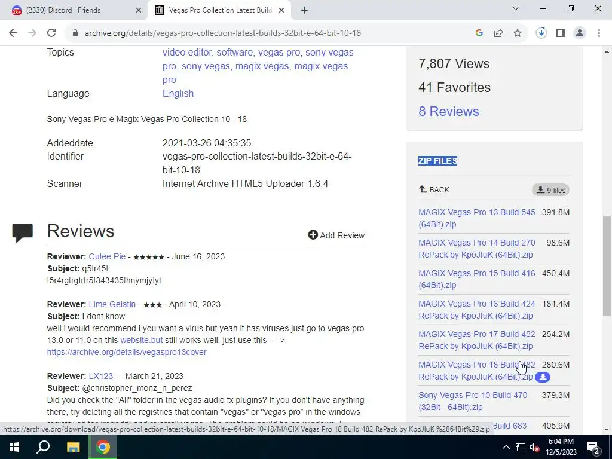612x459 pixels.
Task: Click the scrollbar up arrow
Action: [607, 51]
